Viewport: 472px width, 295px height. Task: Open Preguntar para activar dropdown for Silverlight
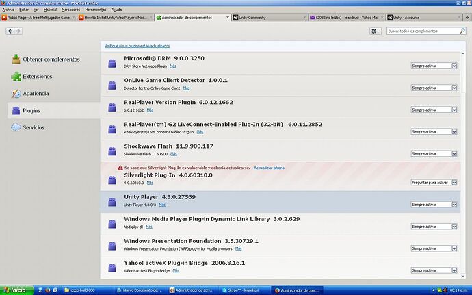tap(434, 183)
